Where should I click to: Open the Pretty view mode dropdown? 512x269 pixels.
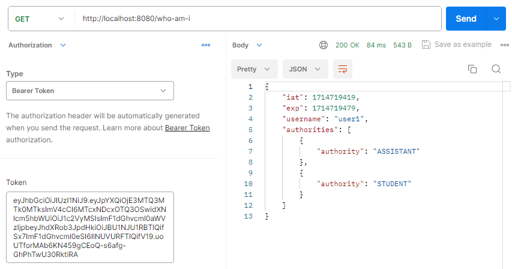[254, 69]
